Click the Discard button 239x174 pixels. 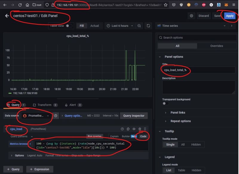(204, 16)
